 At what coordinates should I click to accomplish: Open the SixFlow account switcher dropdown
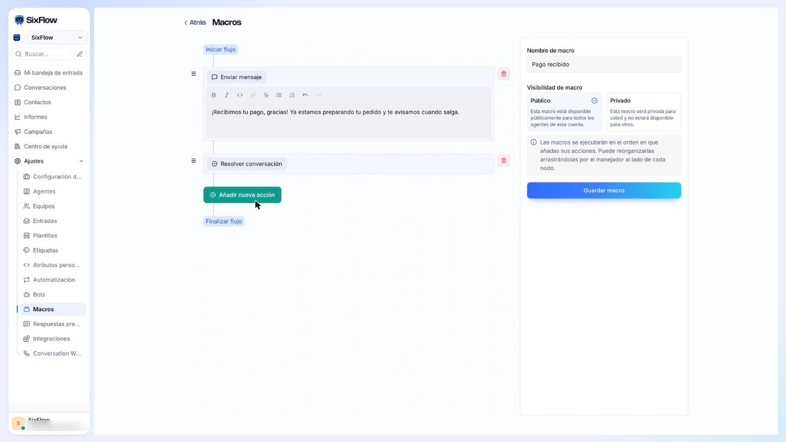tap(57, 38)
